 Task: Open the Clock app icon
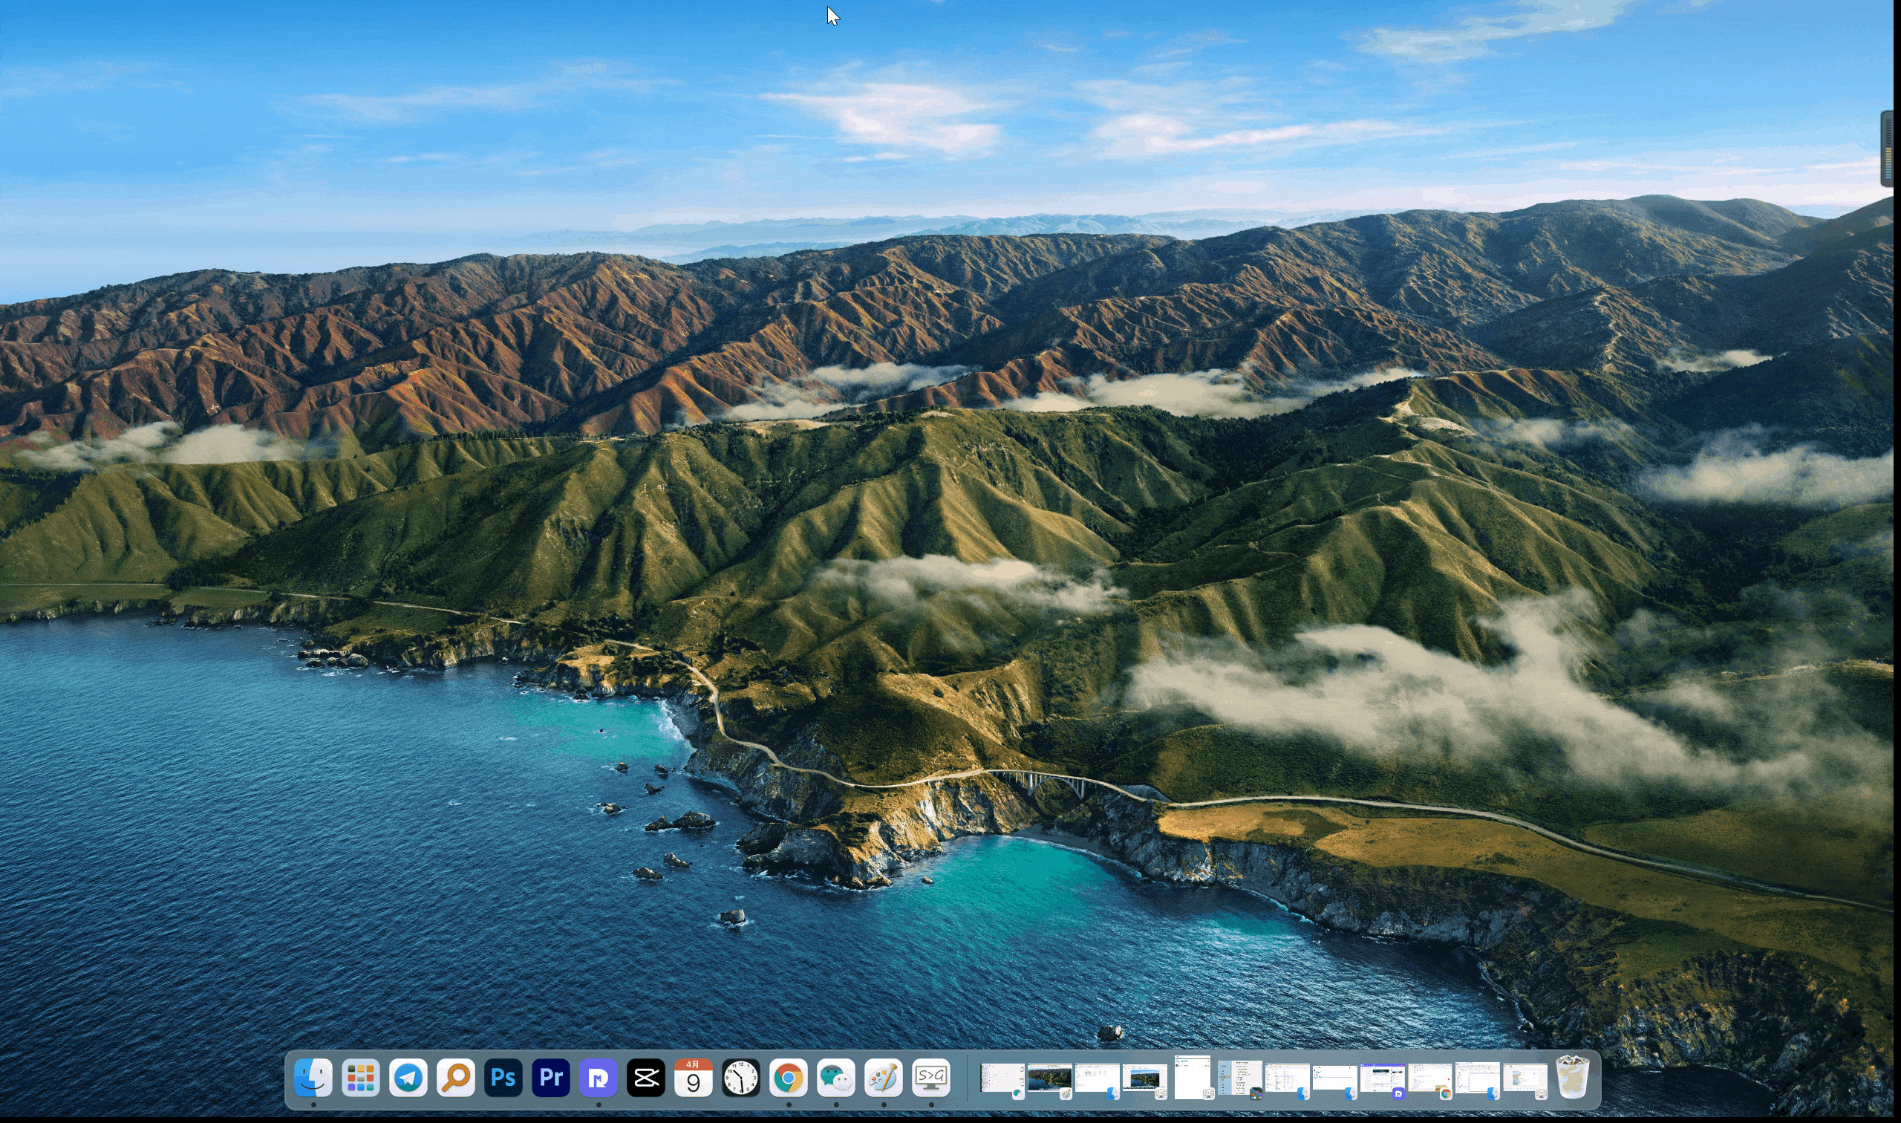740,1078
